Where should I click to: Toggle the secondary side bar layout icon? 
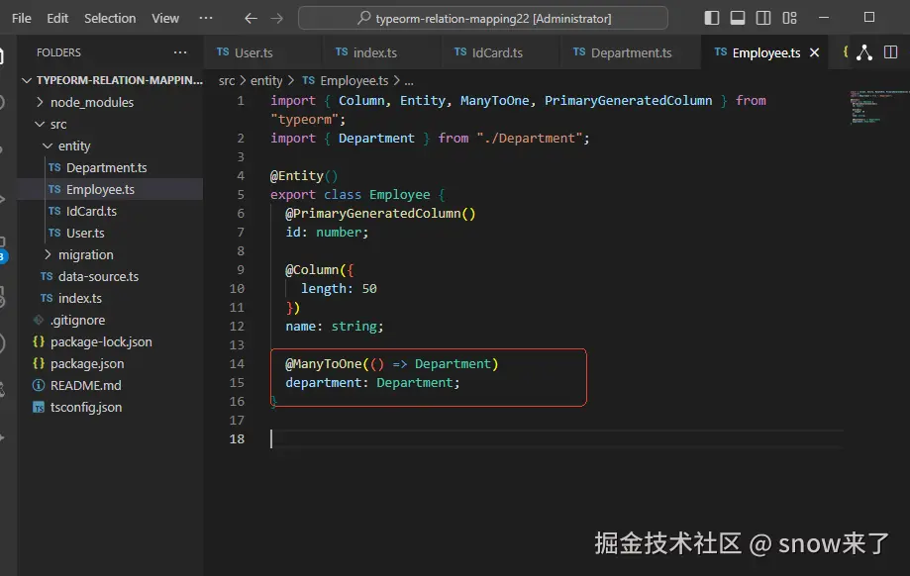[x=763, y=18]
